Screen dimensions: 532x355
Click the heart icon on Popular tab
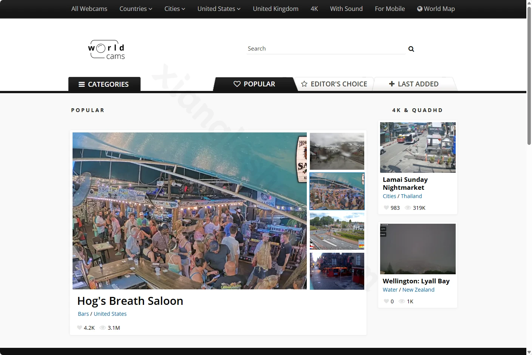pos(237,84)
